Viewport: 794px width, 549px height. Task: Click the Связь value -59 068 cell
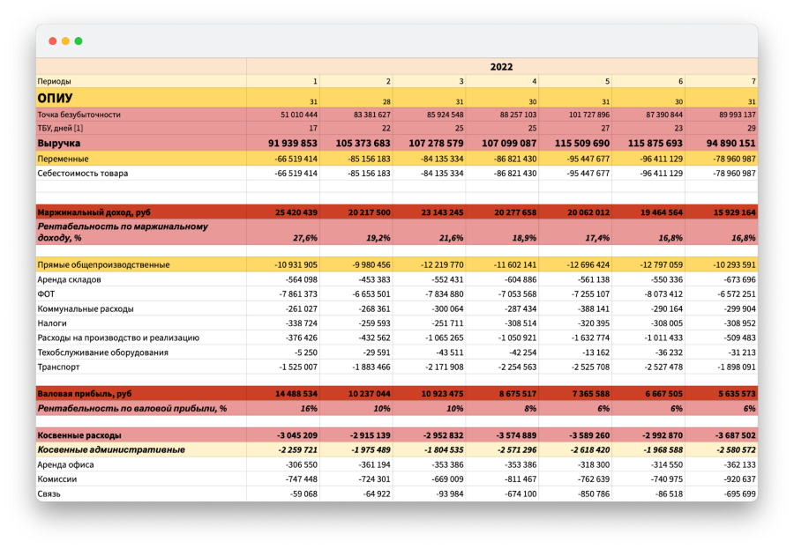point(300,494)
